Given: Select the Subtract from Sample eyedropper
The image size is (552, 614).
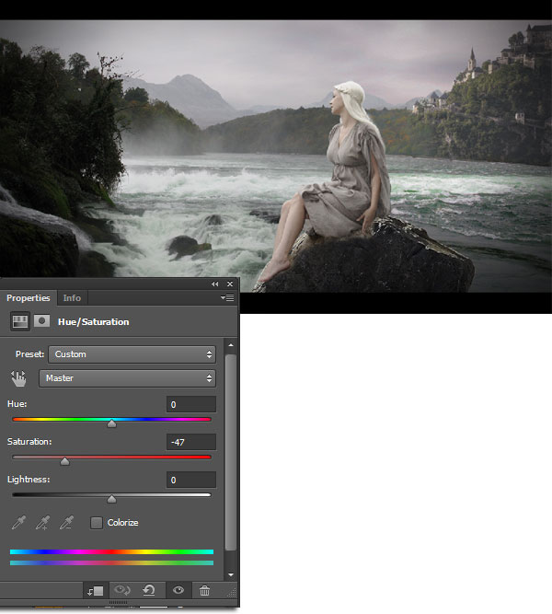Looking at the screenshot, I should [x=66, y=523].
